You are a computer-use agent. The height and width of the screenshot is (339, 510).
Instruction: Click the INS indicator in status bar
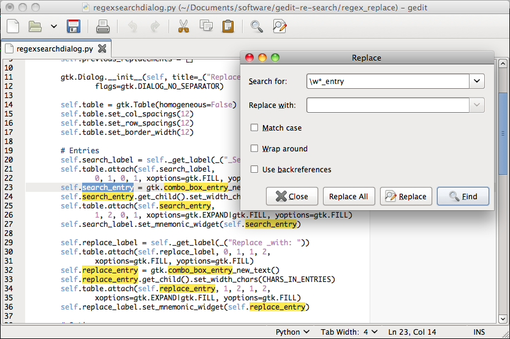(479, 332)
